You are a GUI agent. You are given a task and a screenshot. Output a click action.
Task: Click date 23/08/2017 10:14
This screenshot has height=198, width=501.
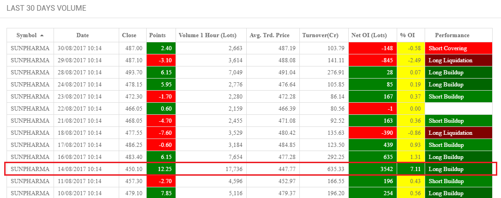coord(80,97)
